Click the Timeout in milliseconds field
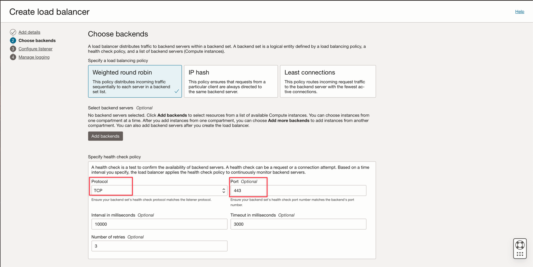Image resolution: width=533 pixels, height=267 pixels. [298, 224]
